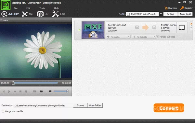Click the source resolution 720*576
Image resolution: width=195 pixels, height=123 pixels.
pyautogui.click(x=112, y=28)
